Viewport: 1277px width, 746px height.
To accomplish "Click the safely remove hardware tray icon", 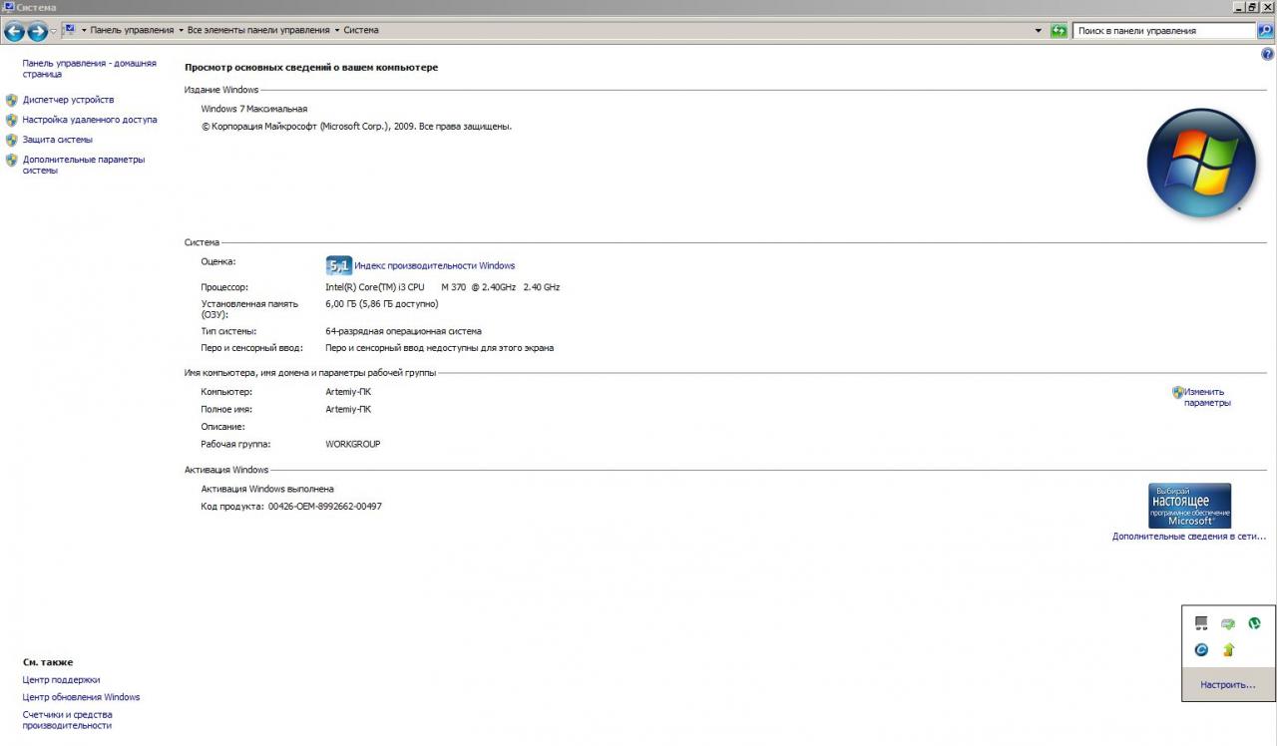I will coord(1228,623).
